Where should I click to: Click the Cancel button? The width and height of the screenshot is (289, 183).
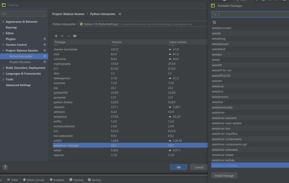pyautogui.click(x=199, y=167)
